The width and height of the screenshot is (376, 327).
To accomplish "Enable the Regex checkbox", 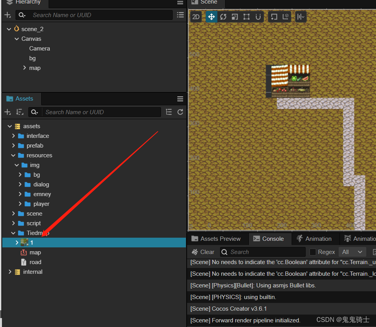I will tap(313, 252).
